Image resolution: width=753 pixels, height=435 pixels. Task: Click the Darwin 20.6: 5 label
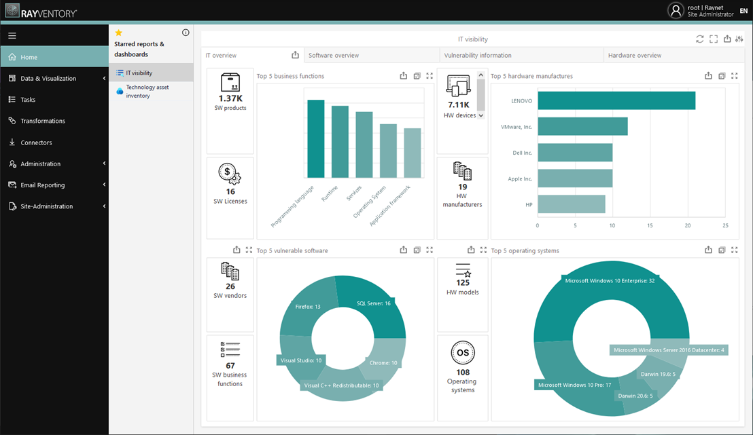coord(635,396)
